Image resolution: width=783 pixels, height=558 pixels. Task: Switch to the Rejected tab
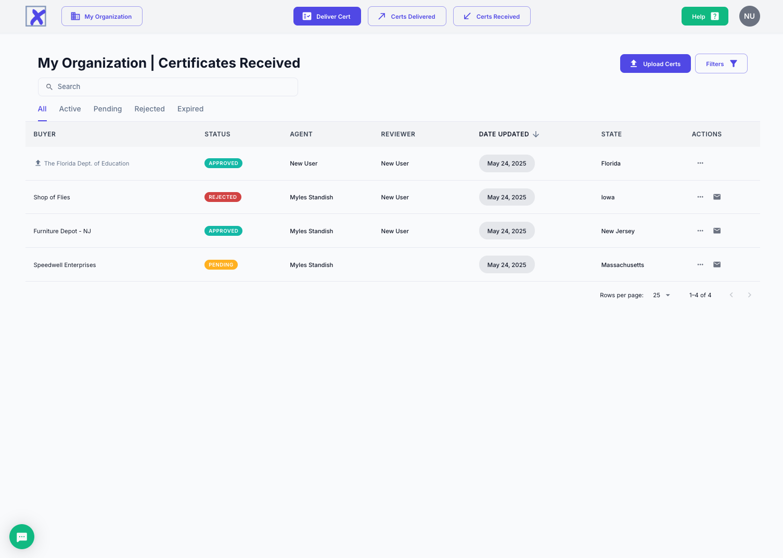149,109
